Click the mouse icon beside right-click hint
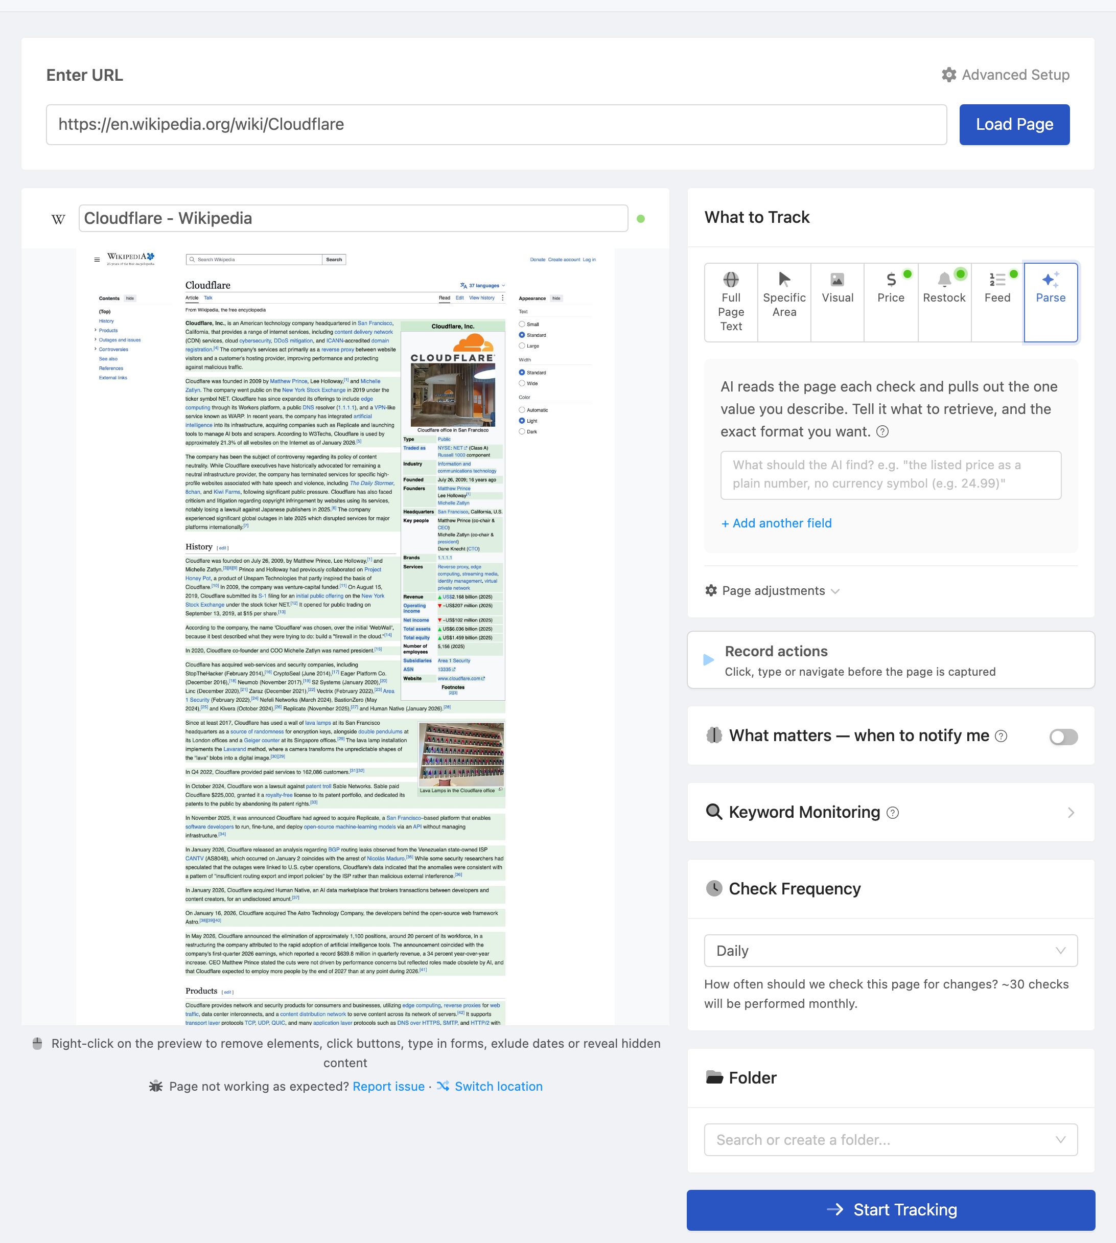This screenshot has height=1243, width=1116. (x=37, y=1044)
